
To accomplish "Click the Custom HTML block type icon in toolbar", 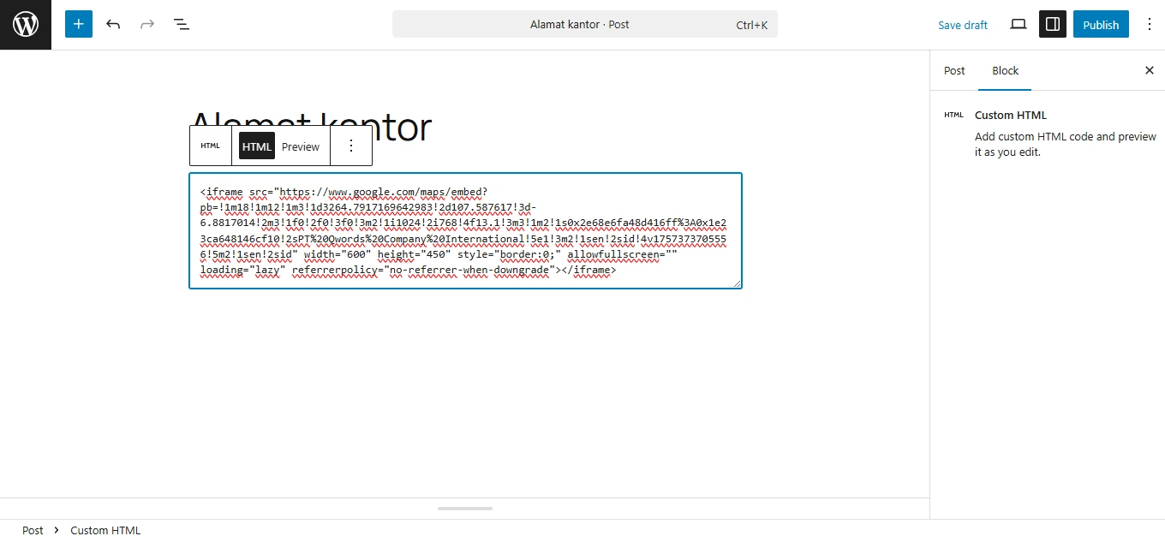I will click(211, 146).
